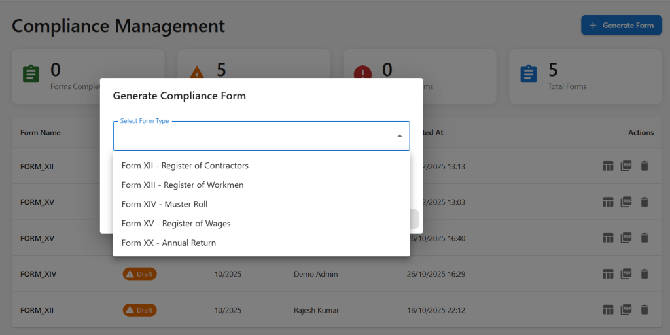Viewport: 670px width, 335px height.
Task: Collapse the Select Form Type dropdown arrow
Action: tap(399, 136)
